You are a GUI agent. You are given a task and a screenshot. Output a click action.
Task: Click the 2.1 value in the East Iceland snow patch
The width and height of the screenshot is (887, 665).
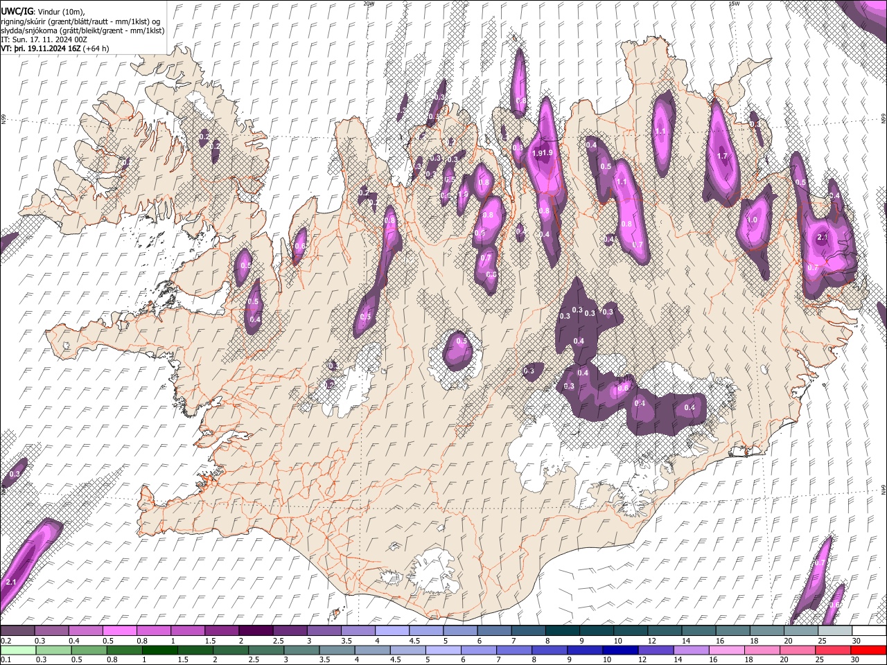(823, 237)
